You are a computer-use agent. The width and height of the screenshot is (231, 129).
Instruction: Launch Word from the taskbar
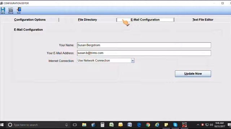coord(130,125)
